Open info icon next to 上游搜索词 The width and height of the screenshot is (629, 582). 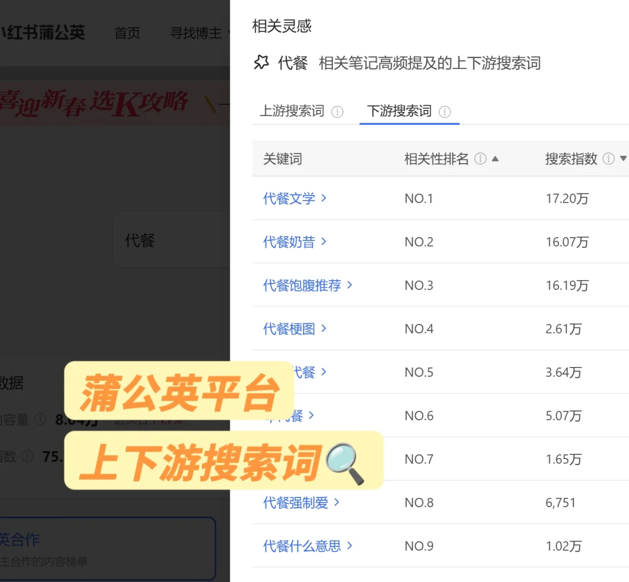pos(337,112)
